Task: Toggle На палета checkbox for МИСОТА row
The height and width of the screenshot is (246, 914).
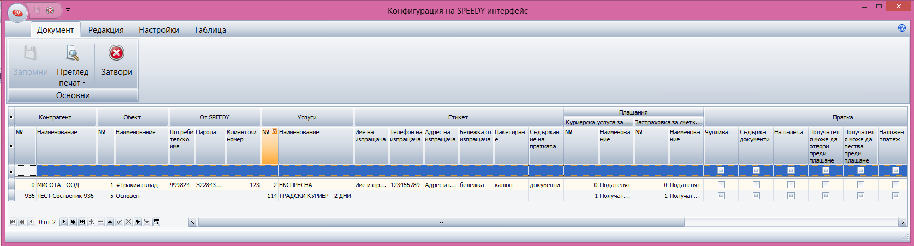Action: (x=791, y=185)
